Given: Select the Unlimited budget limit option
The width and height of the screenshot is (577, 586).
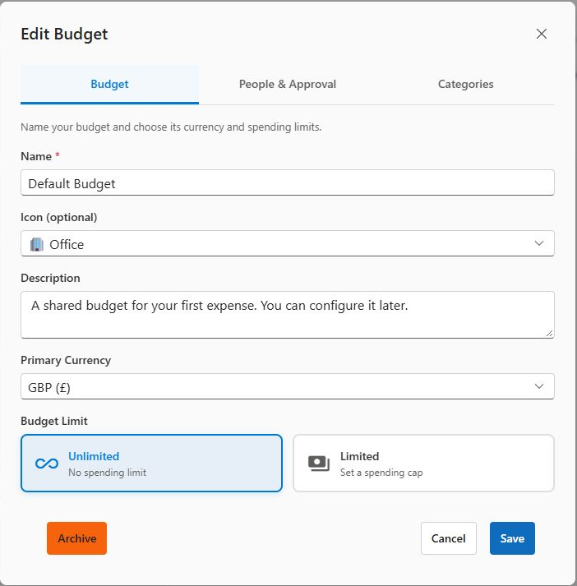Looking at the screenshot, I should pos(151,463).
